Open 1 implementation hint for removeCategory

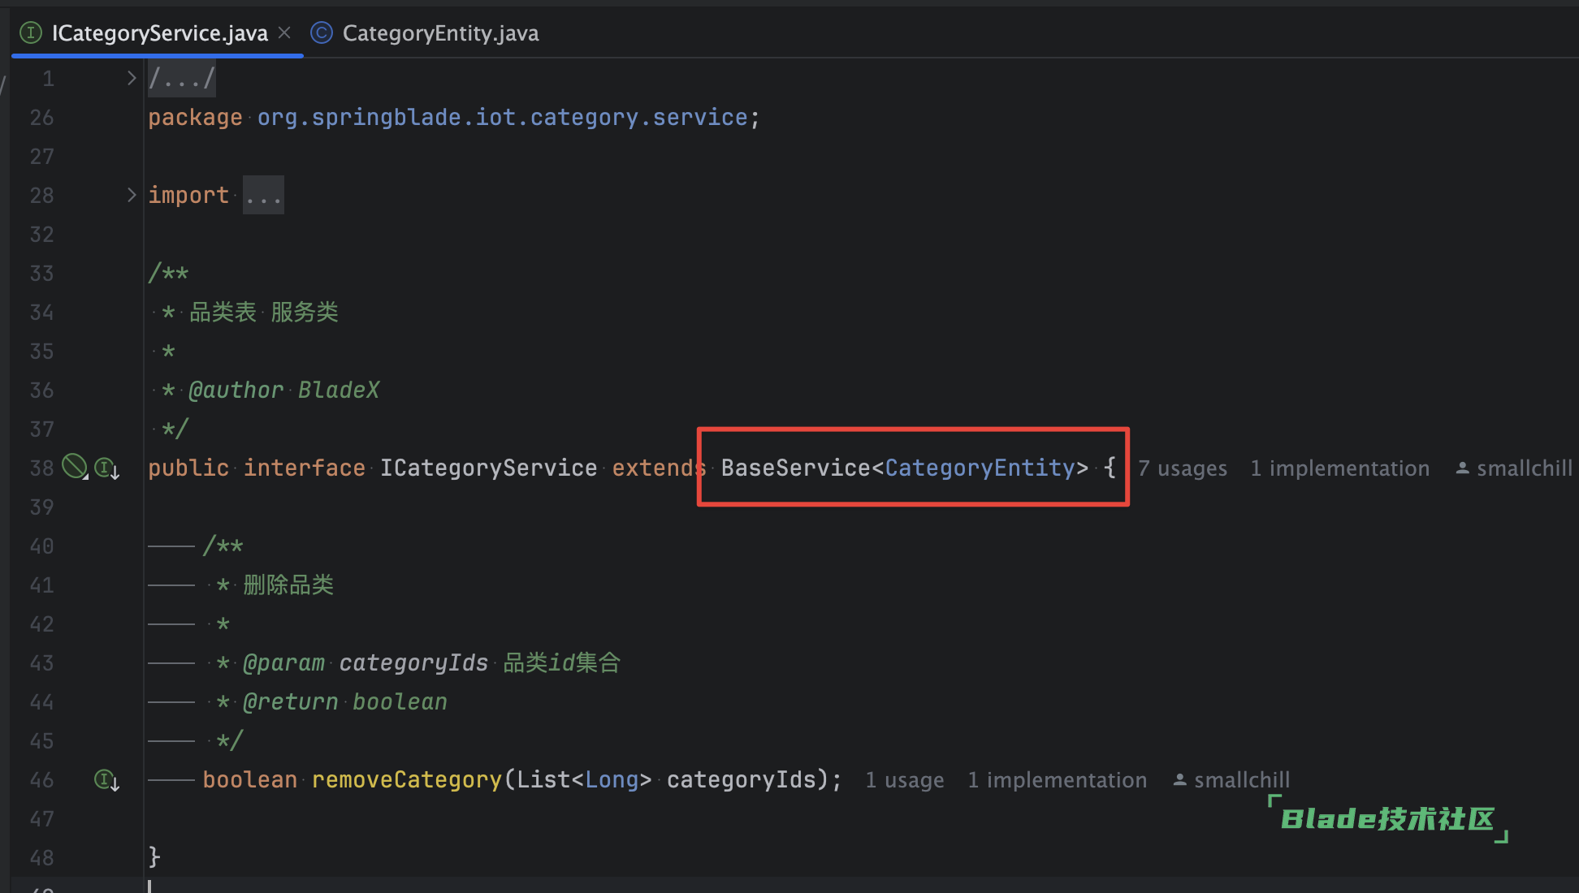pos(1058,780)
